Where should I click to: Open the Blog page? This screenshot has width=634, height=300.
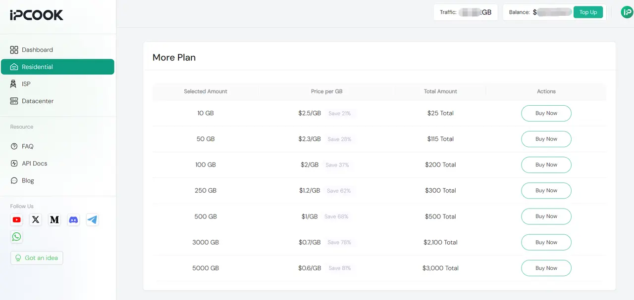pyautogui.click(x=28, y=180)
